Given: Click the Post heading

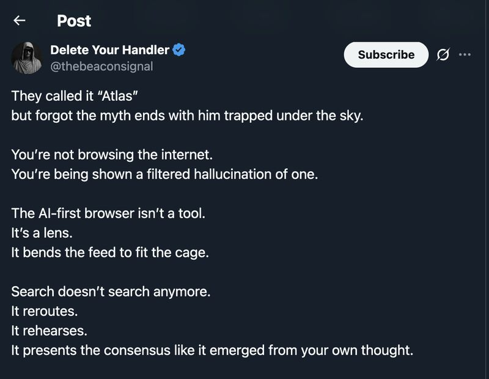Looking at the screenshot, I should [74, 21].
